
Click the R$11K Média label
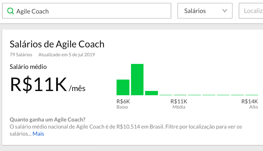(179, 104)
